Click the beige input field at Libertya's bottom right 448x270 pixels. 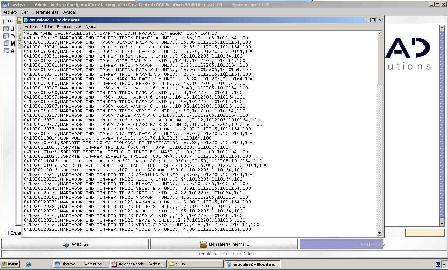pos(425,233)
